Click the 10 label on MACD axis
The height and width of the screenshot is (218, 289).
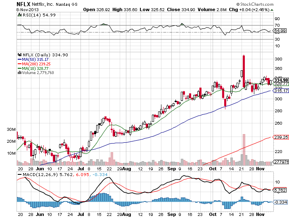[x=277, y=182]
